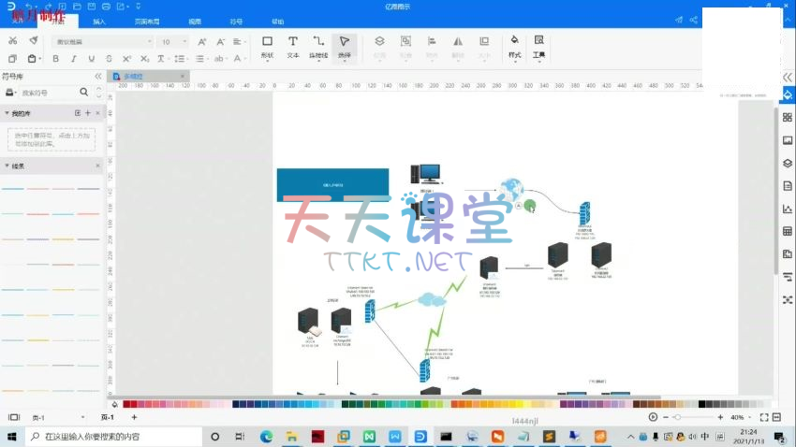Image resolution: width=796 pixels, height=447 pixels.
Task: Click the symbol search input field
Action: tap(49, 93)
